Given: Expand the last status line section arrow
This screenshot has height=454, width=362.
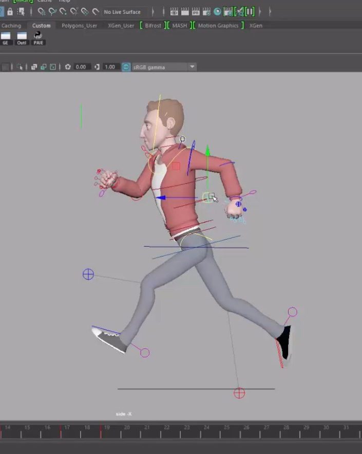Looking at the screenshot, I should 270,12.
